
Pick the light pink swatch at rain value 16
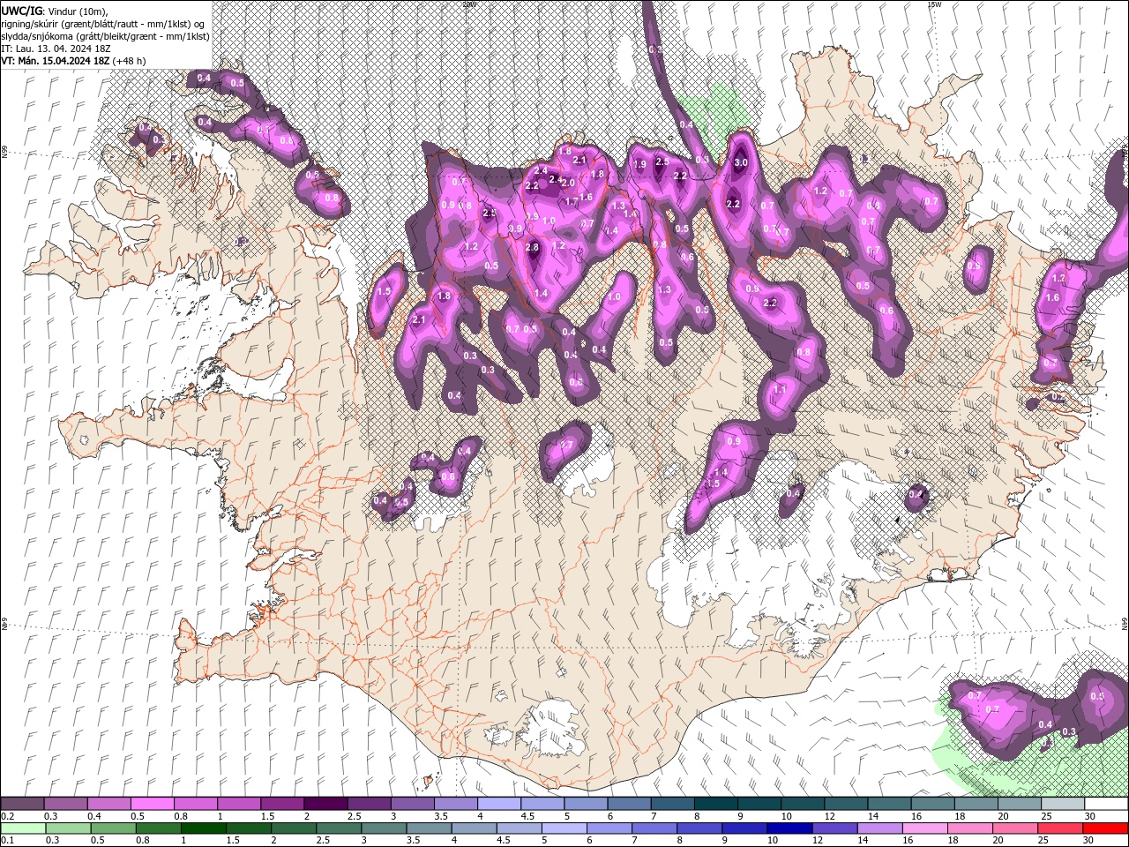(924, 828)
